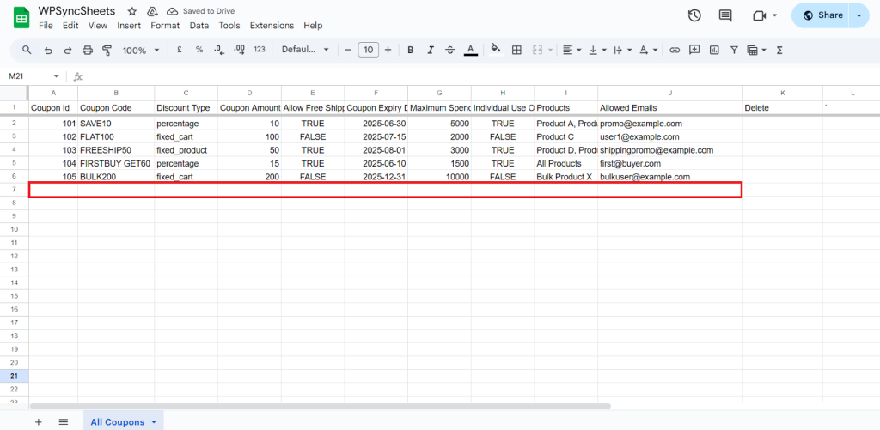The width and height of the screenshot is (880, 430).
Task: Click the Undo arrow
Action: 48,50
